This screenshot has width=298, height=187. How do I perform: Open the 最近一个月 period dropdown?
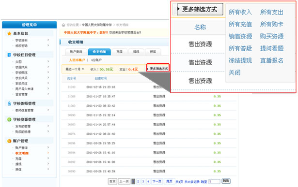click(75, 69)
